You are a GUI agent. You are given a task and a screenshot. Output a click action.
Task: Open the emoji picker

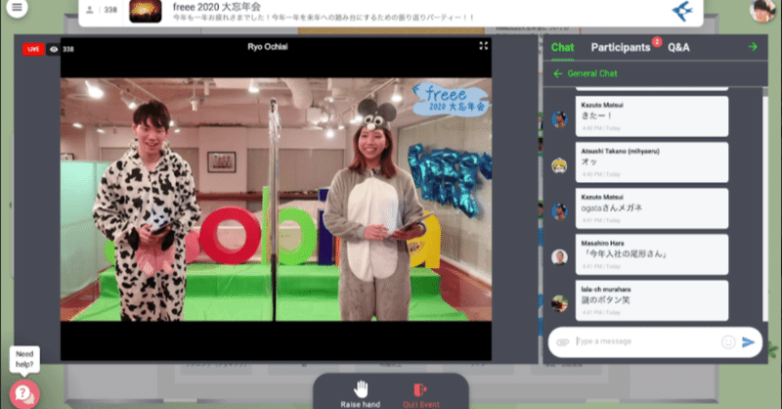[x=728, y=342]
